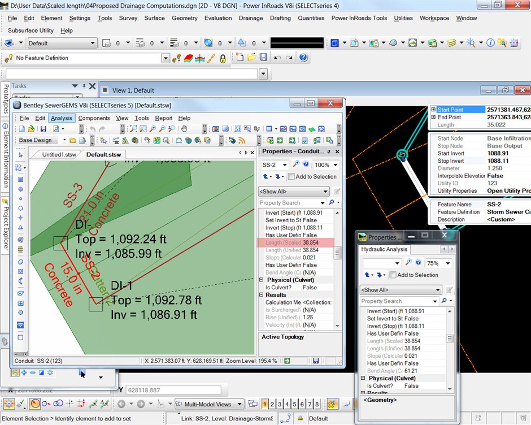531x425 pixels.
Task: Open Scenarios folder icon beside Base Design
Action: [x=72, y=140]
